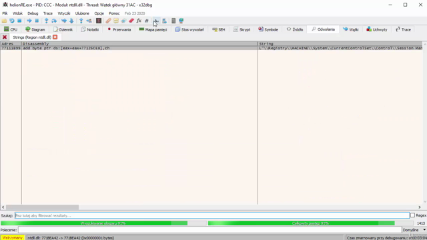Open the Plik menu

tap(5, 13)
